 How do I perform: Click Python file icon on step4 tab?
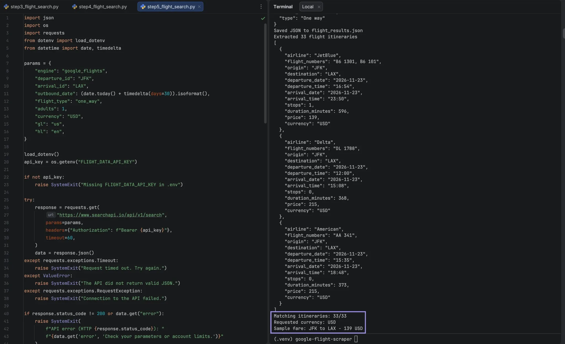point(74,7)
